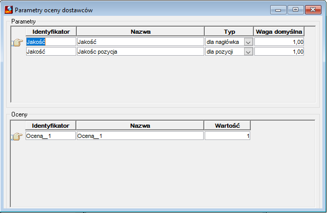Click the window title 'Parametry oceny dostawców'
This screenshot has height=213, width=327.
[x=54, y=10]
